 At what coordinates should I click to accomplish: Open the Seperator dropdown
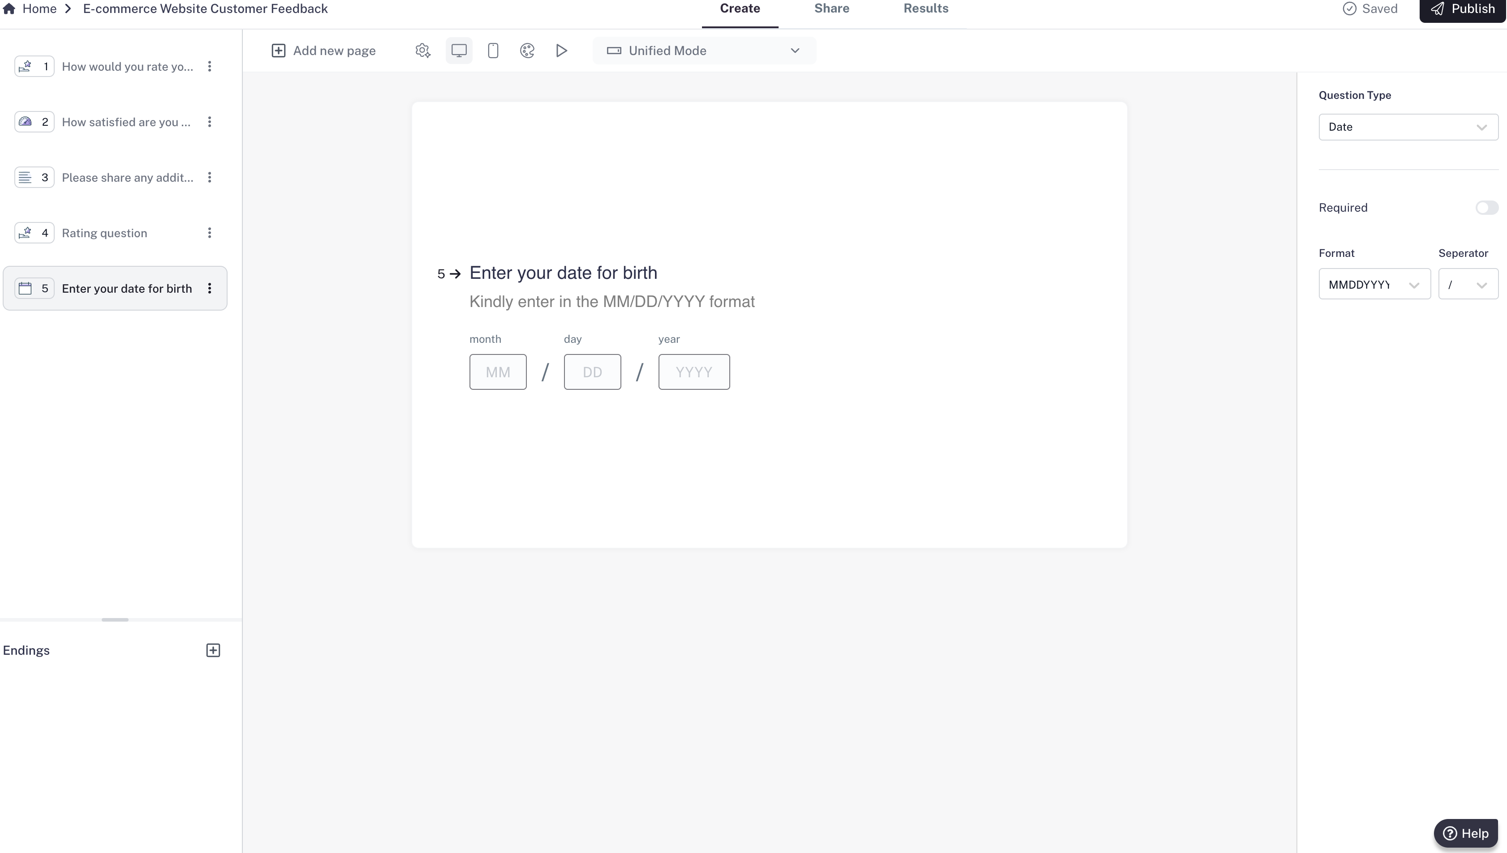point(1467,285)
